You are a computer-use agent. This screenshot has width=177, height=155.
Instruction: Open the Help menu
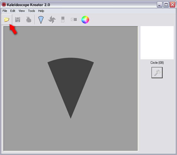(41, 11)
